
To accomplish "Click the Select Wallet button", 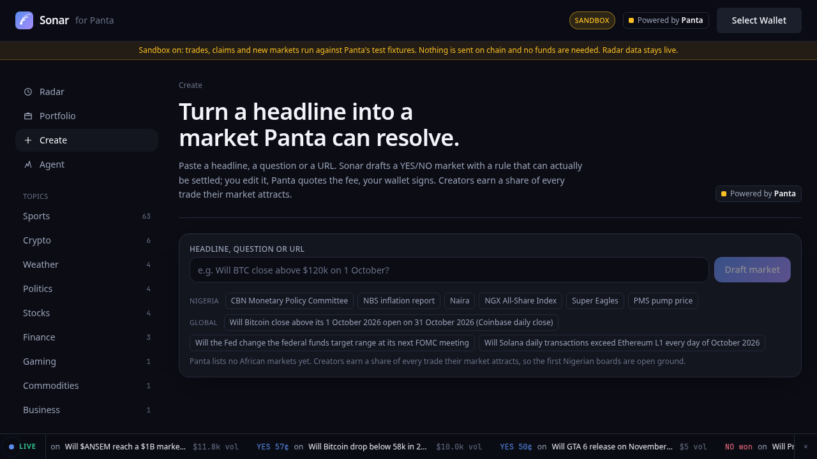I will pos(759,20).
